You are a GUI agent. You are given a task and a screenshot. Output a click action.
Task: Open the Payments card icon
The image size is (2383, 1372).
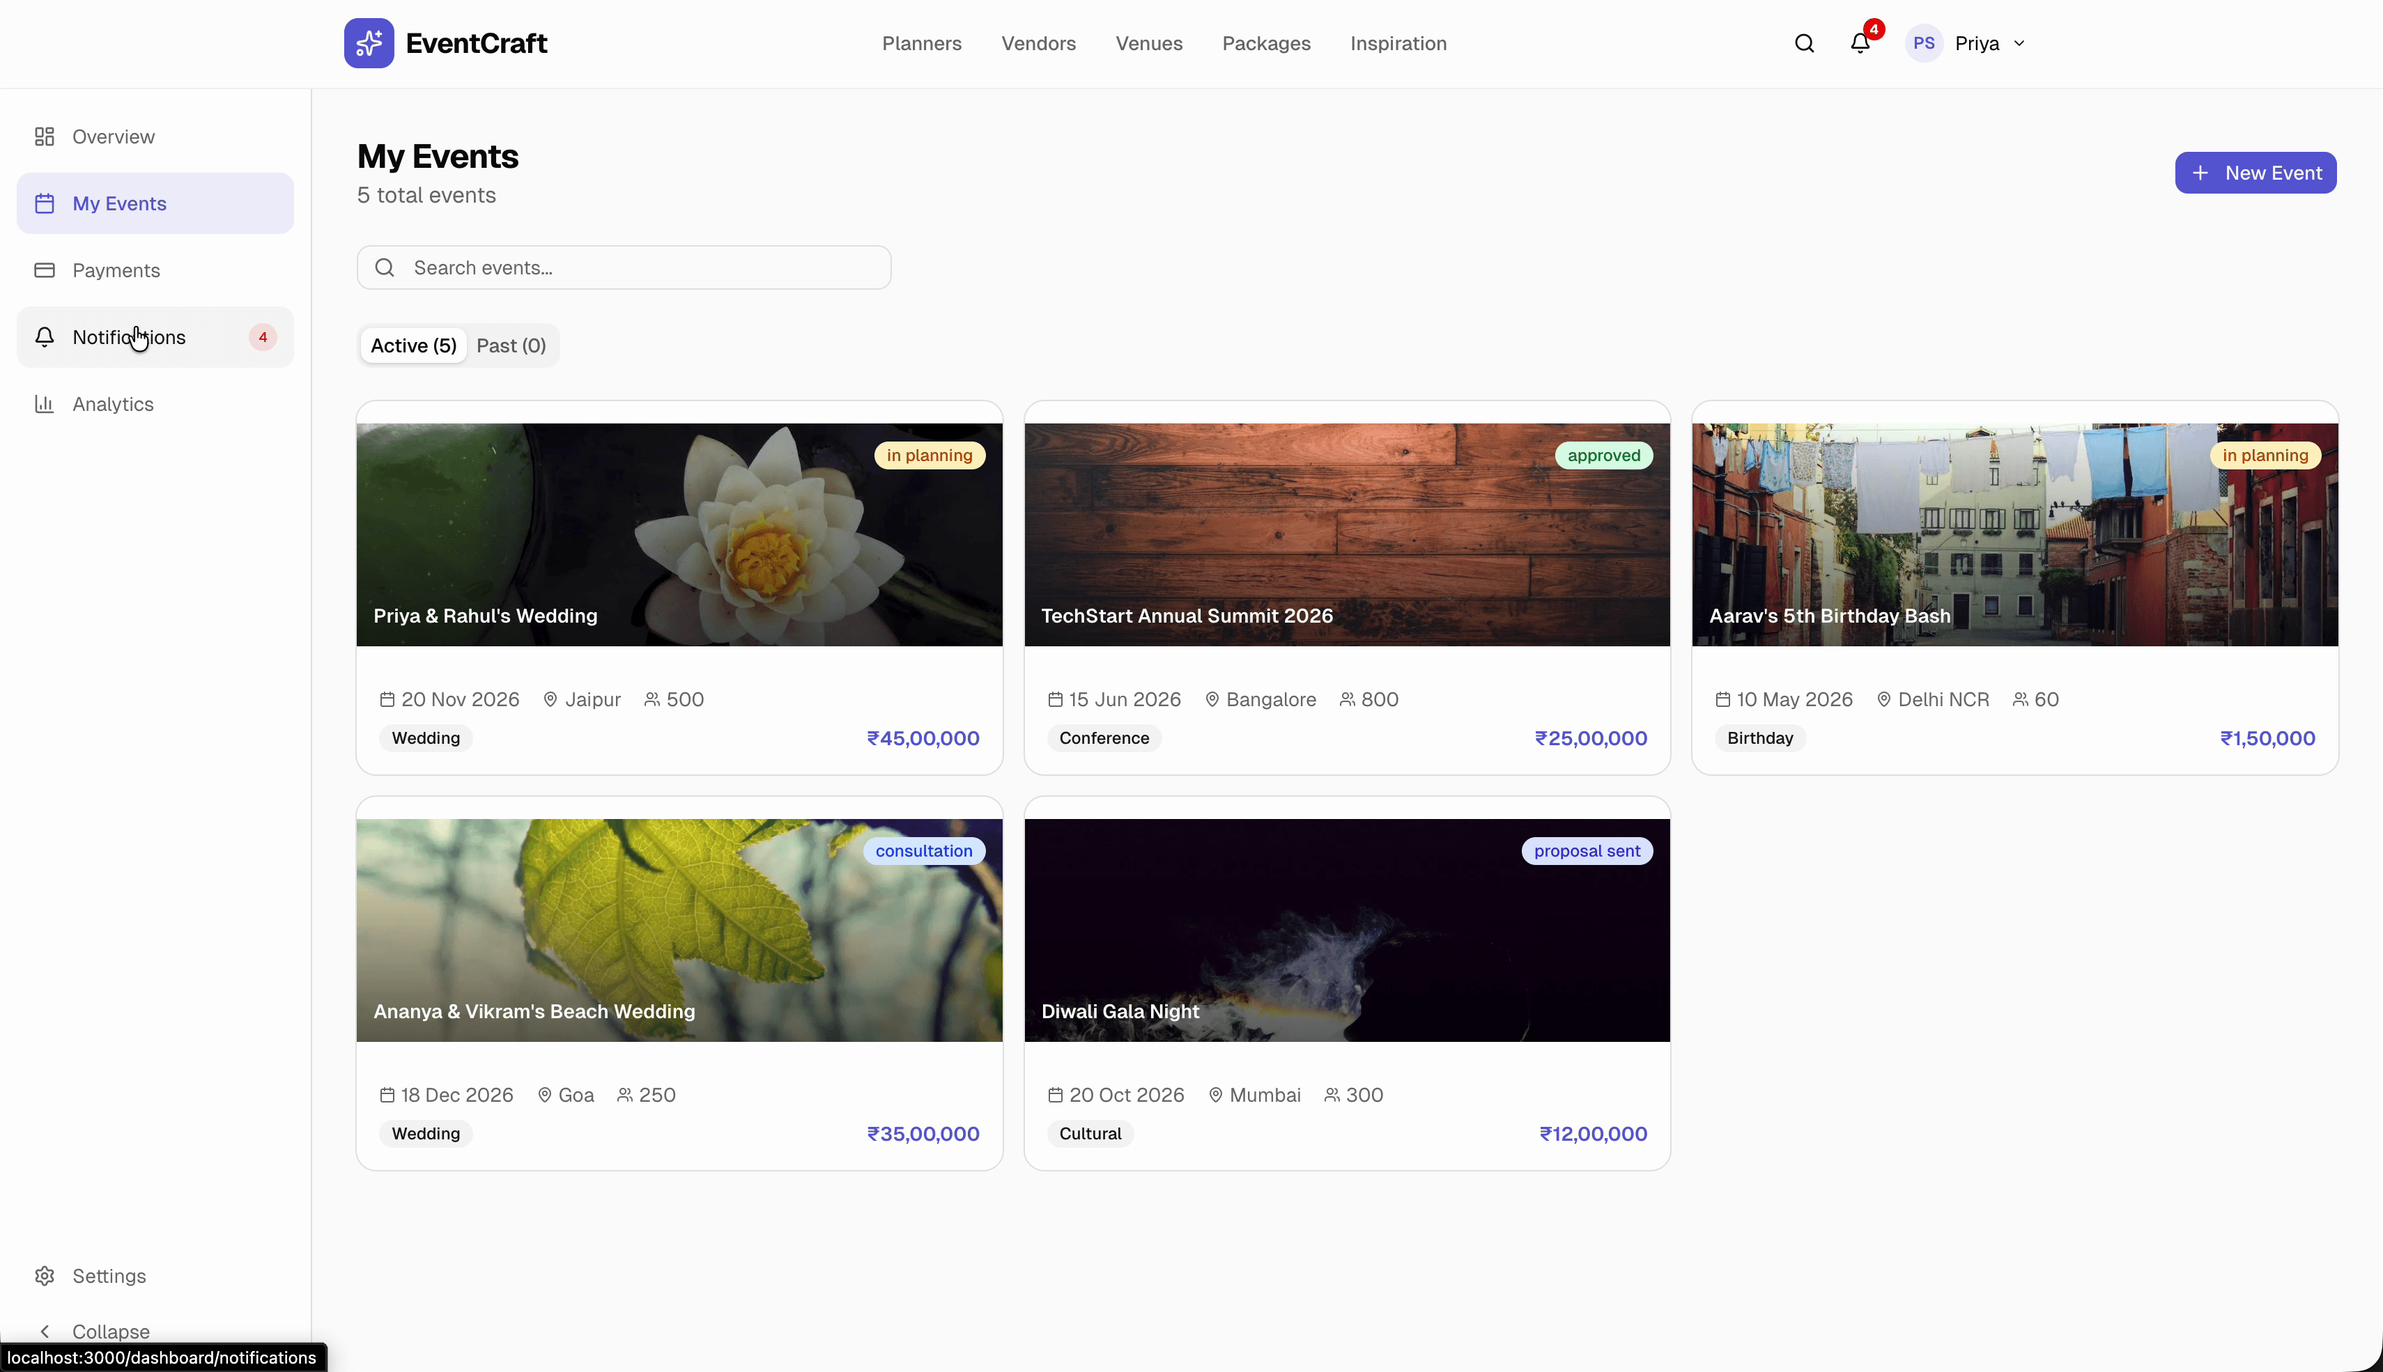coord(43,270)
